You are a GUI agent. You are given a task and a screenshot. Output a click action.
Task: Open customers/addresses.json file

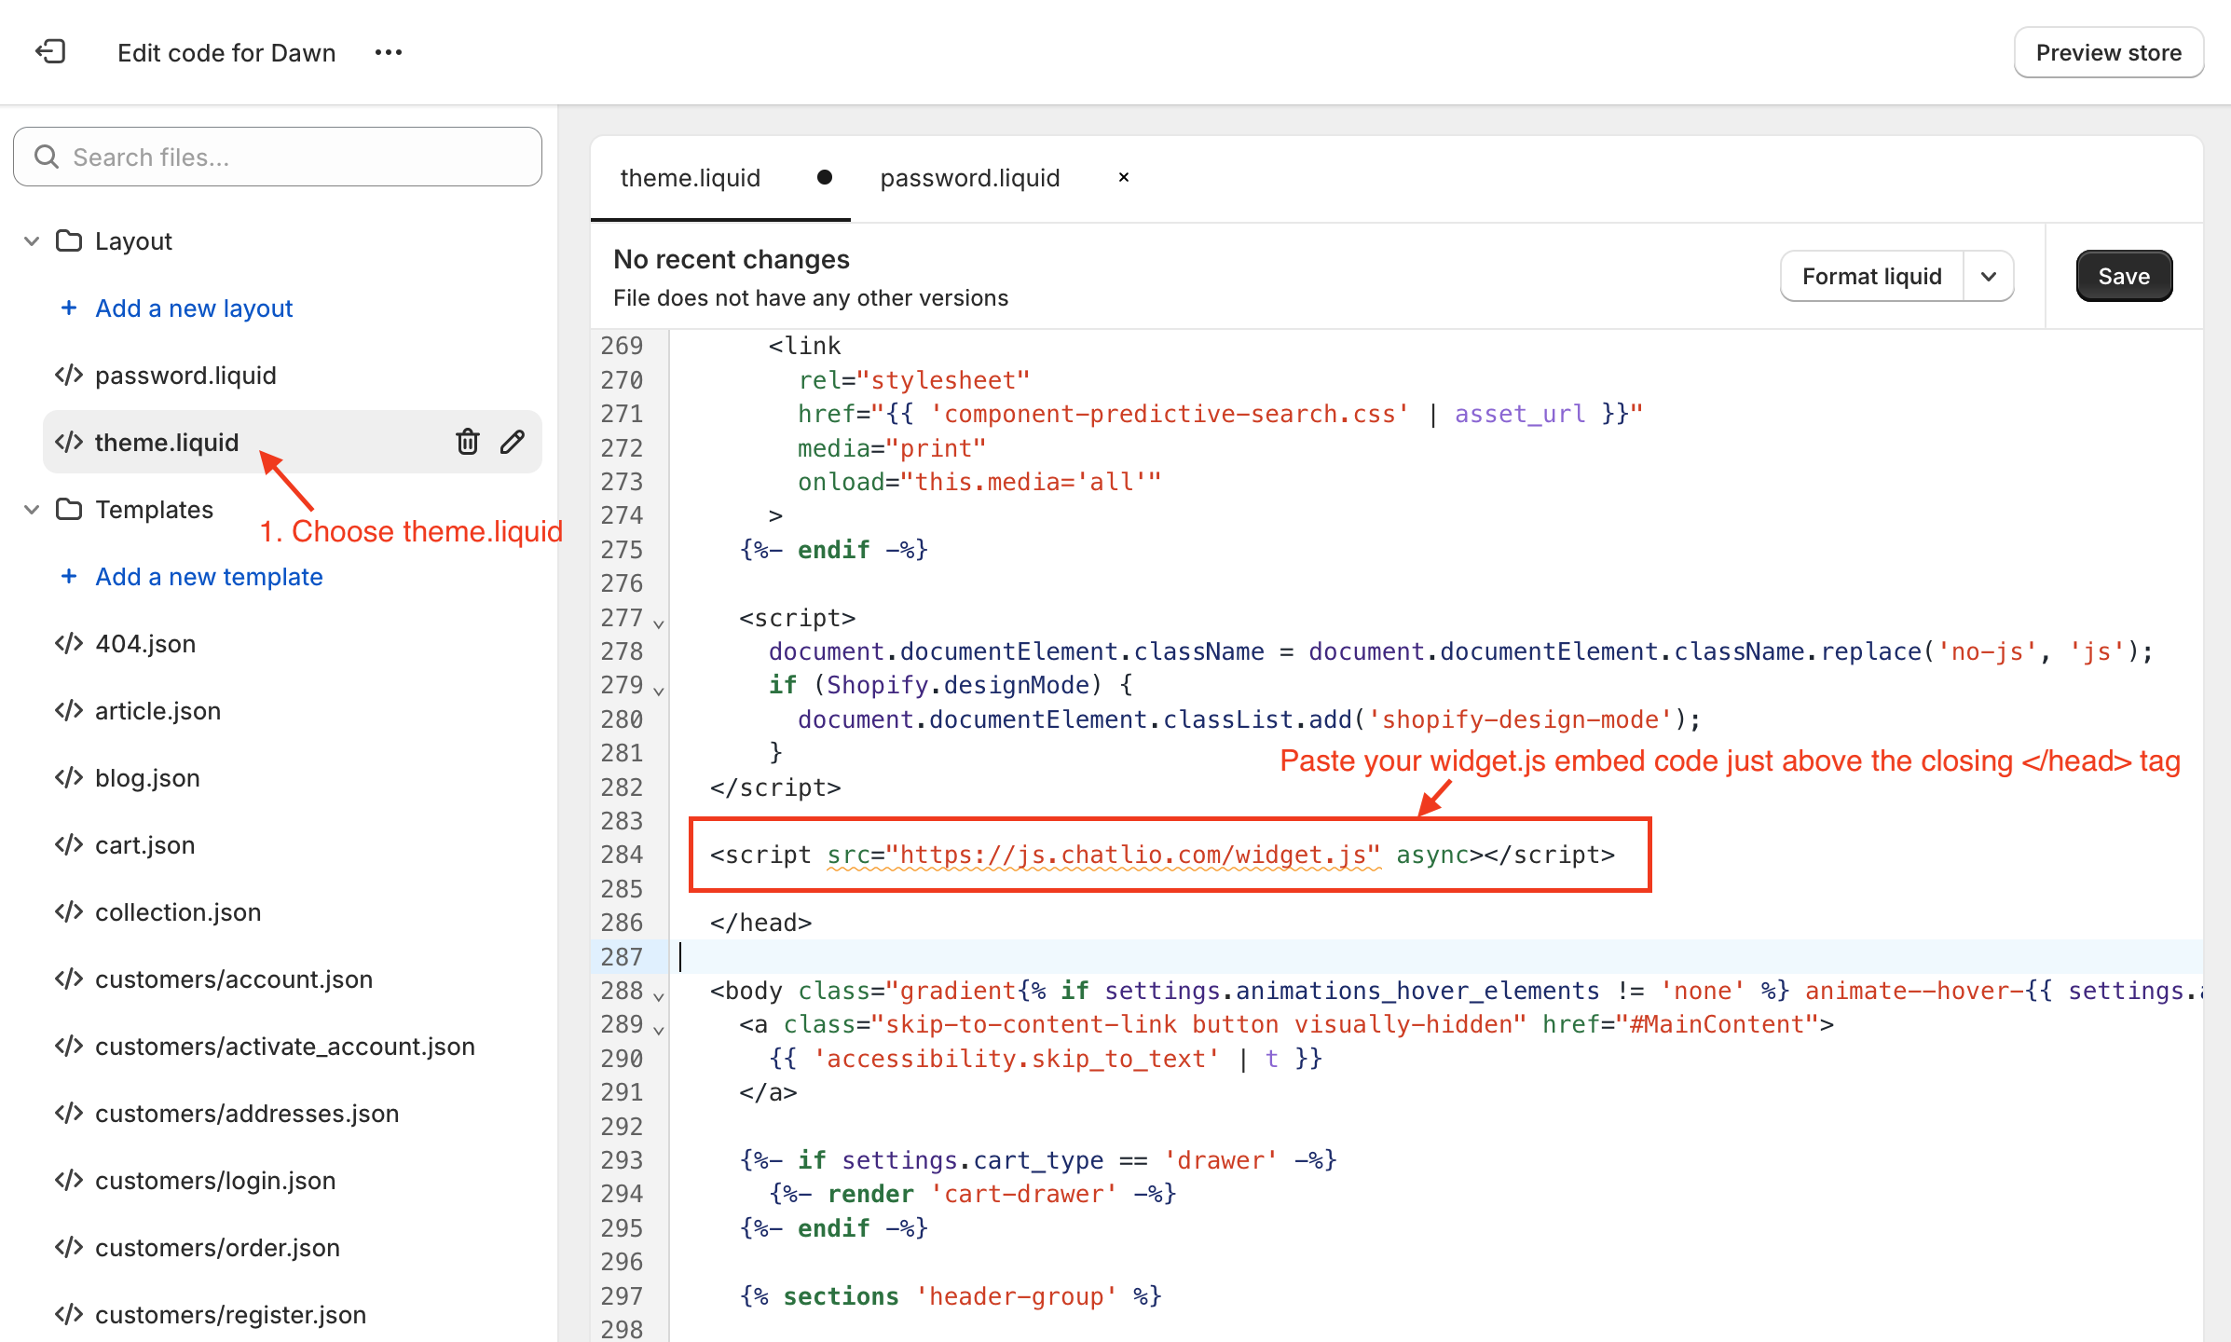pos(247,1114)
